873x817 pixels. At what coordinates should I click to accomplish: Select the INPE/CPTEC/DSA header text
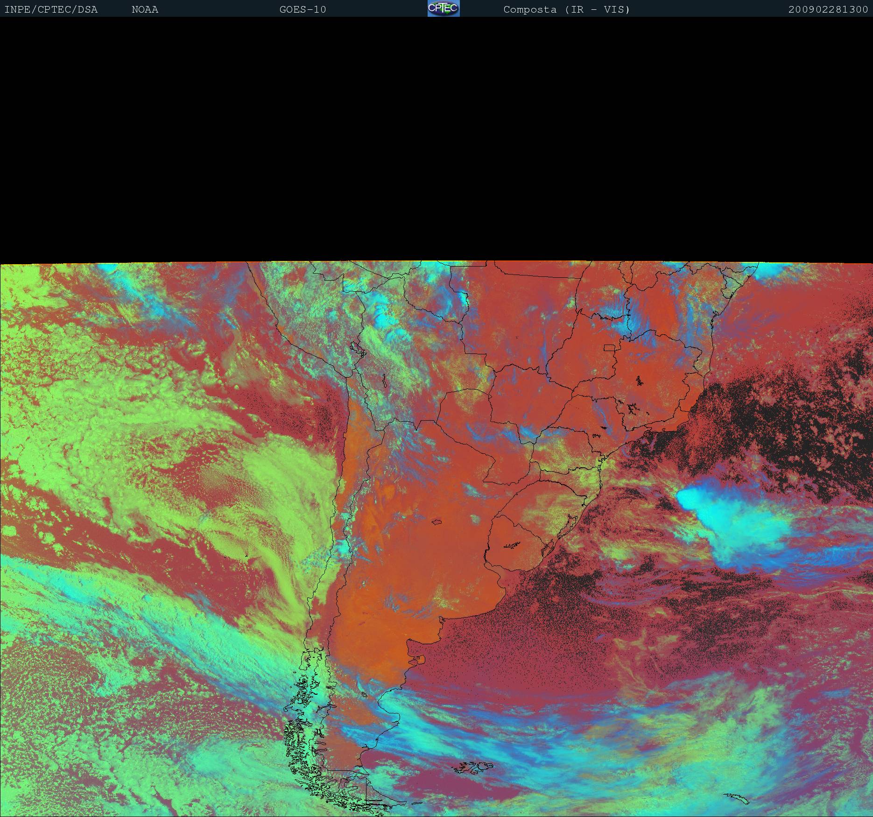[x=51, y=10]
